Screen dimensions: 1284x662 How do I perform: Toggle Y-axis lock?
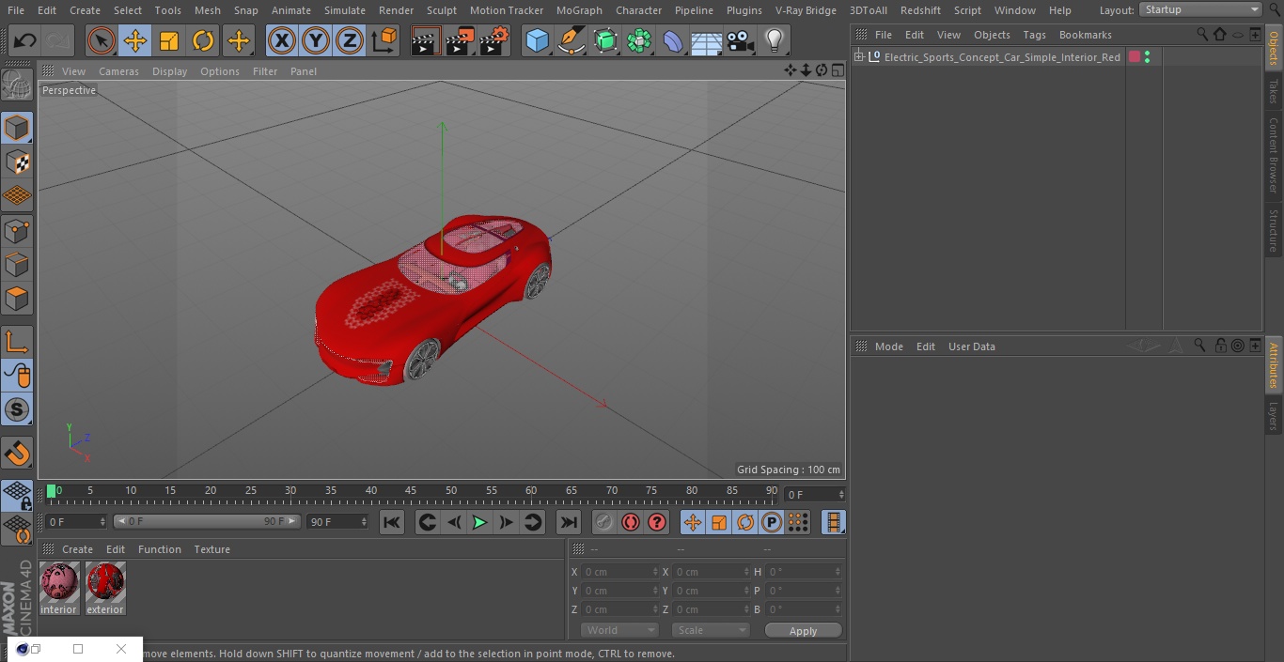pos(316,40)
